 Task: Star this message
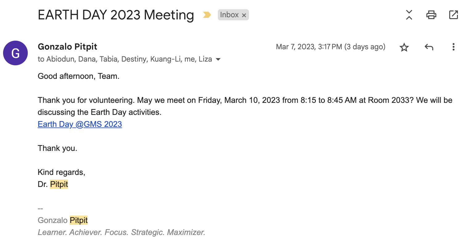click(x=404, y=47)
